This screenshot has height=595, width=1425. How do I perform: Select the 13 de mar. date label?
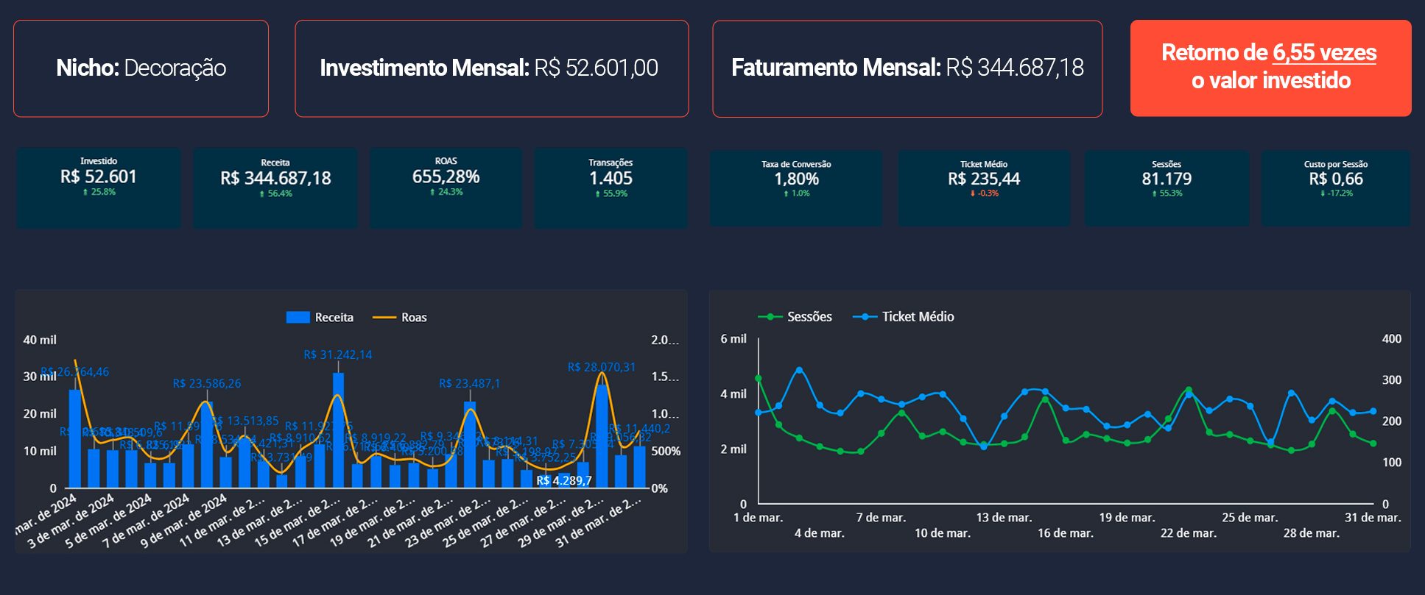(1004, 518)
